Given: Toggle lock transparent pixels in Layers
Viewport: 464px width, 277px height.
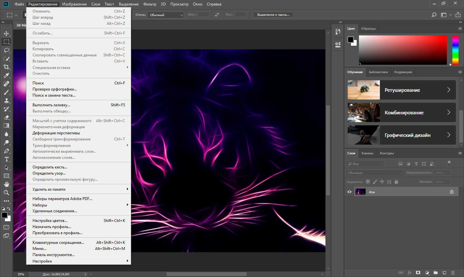Looking at the screenshot, I should pyautogui.click(x=368, y=182).
